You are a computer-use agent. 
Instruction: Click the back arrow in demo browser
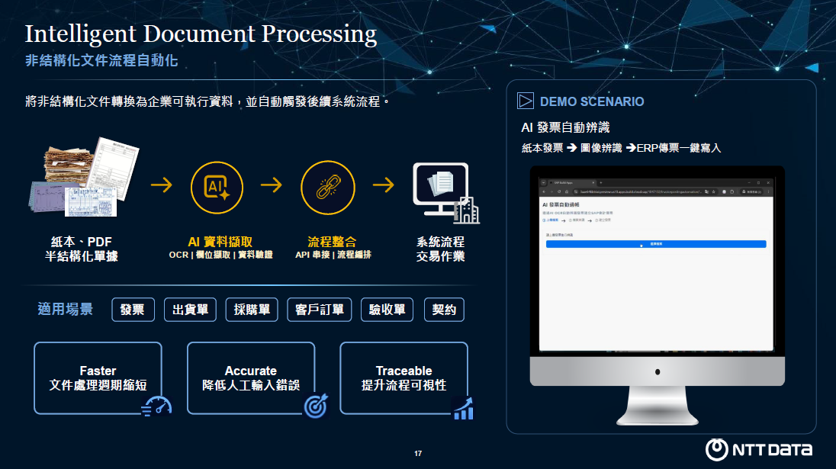coord(544,192)
